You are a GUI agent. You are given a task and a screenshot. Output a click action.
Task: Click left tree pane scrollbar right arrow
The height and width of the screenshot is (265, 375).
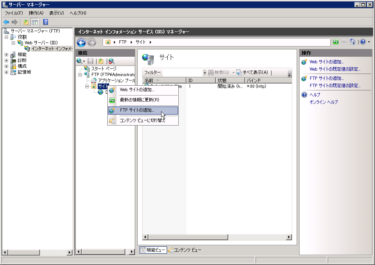tap(70, 252)
